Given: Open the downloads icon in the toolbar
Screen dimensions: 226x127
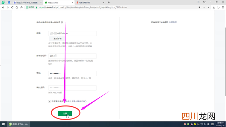Looking at the screenshot, I should (214, 7).
